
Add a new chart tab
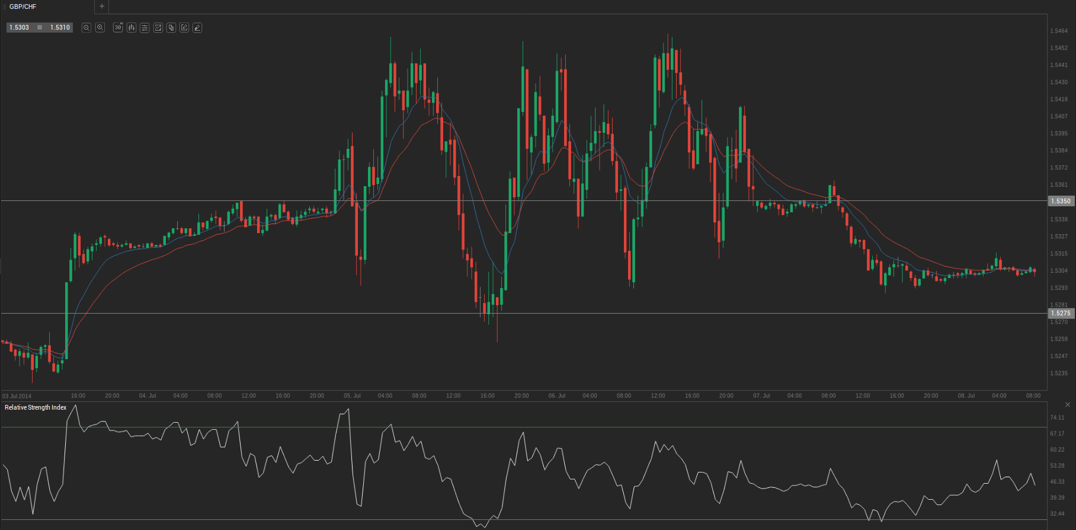(102, 7)
